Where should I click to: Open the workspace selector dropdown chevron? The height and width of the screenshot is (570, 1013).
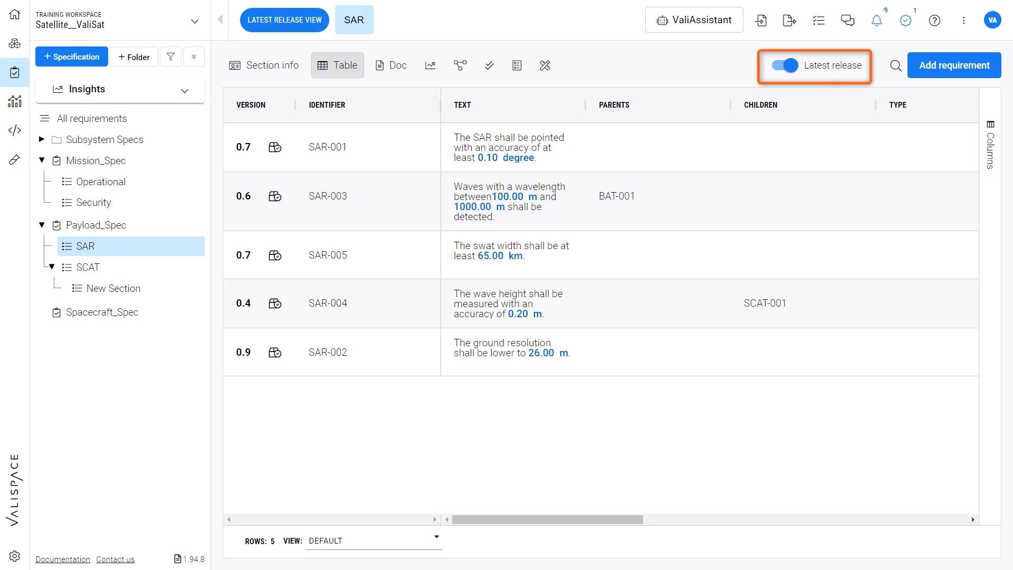point(195,21)
